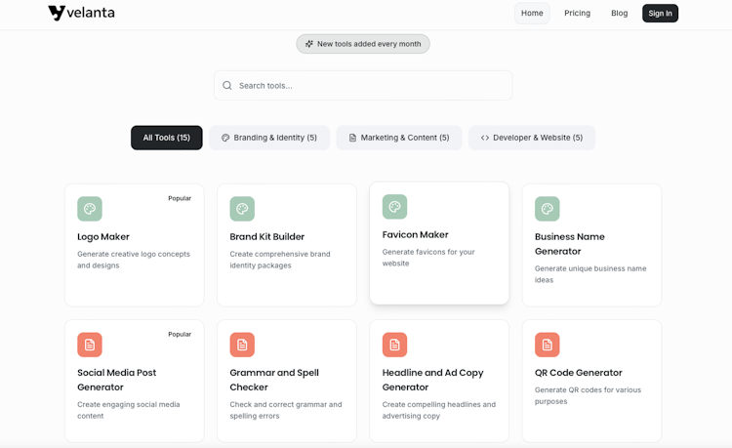
Task: Filter by Developer & Website (5)
Action: click(532, 138)
